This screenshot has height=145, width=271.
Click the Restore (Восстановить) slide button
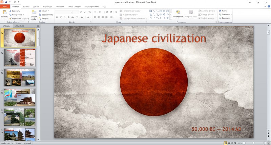tap(46, 15)
